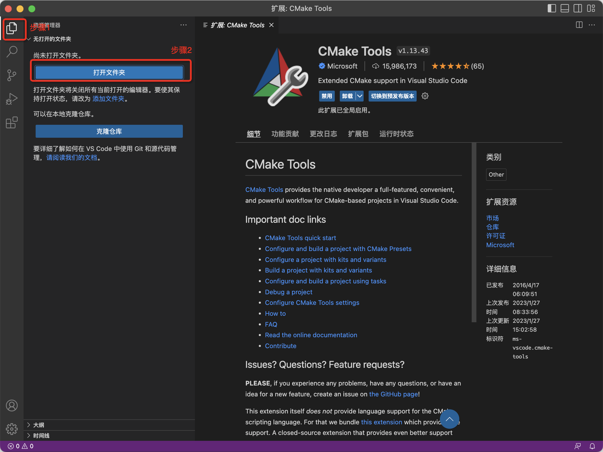
Task: Toggle secondary side bar layout icon
Action: click(578, 8)
